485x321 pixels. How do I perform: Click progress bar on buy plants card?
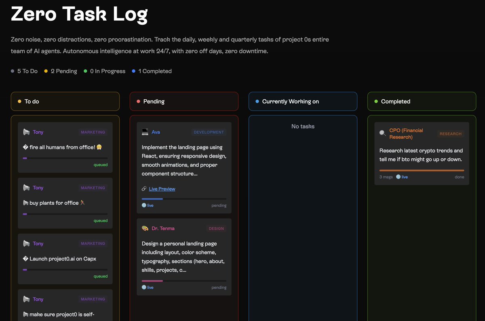click(x=65, y=214)
